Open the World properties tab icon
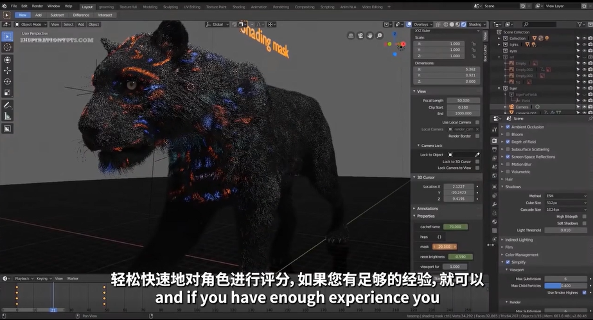Screen dimensions: 593x320 coord(494,175)
